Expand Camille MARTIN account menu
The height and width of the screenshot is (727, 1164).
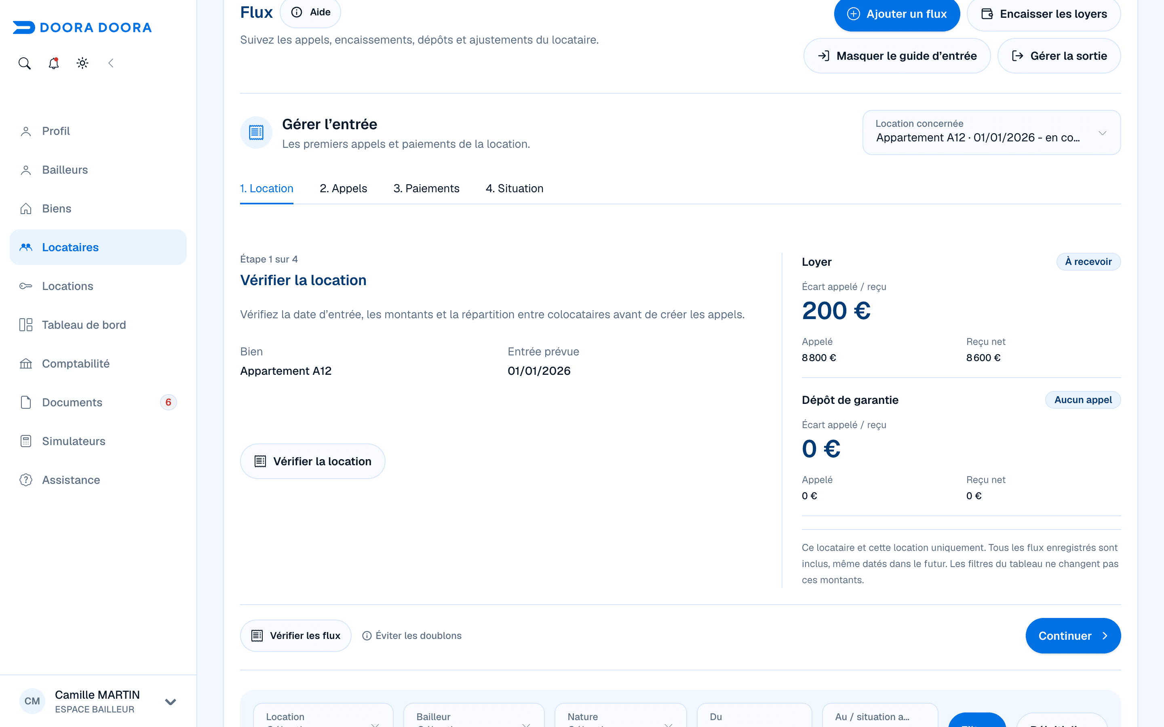pos(98,701)
